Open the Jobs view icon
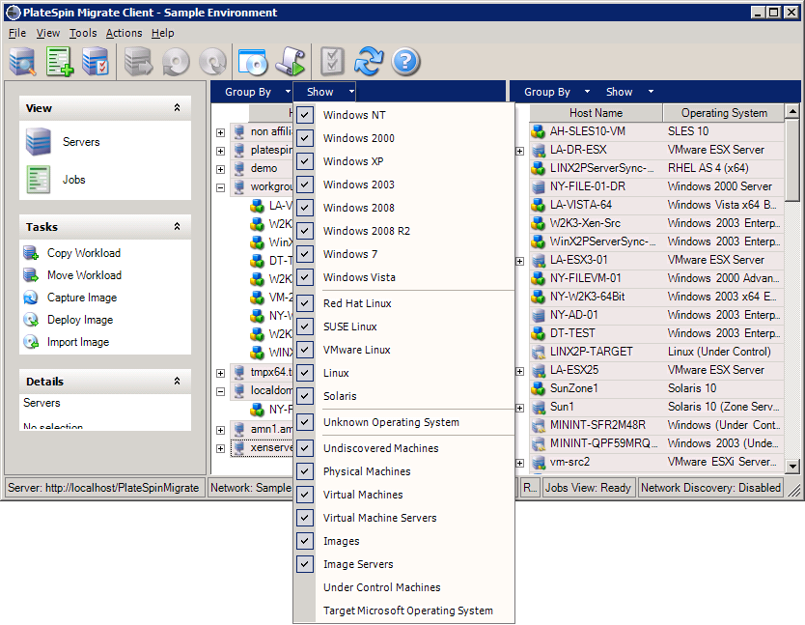Image resolution: width=805 pixels, height=625 pixels. click(39, 180)
